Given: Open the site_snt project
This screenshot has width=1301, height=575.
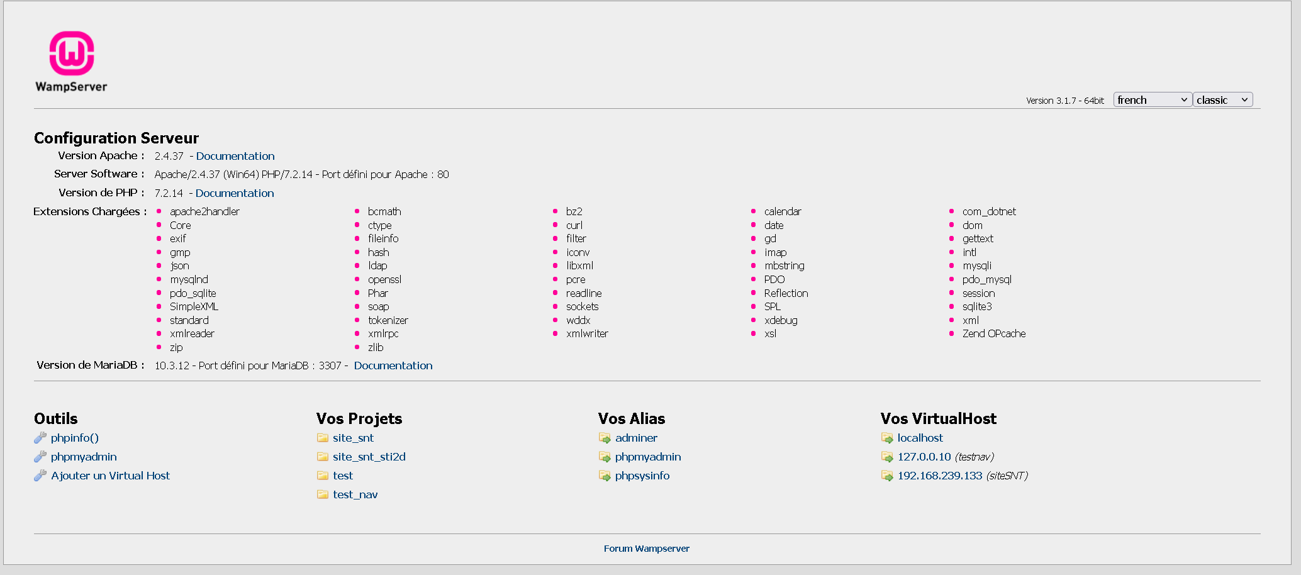Looking at the screenshot, I should (x=354, y=438).
